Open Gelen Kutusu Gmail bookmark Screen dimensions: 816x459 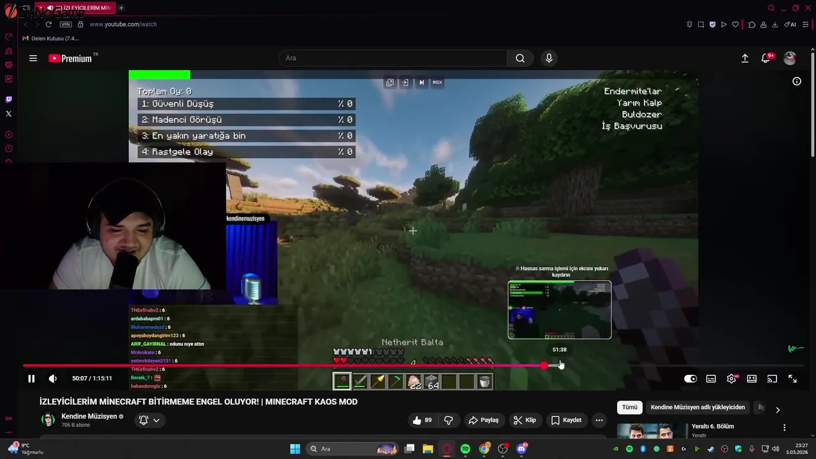[50, 38]
